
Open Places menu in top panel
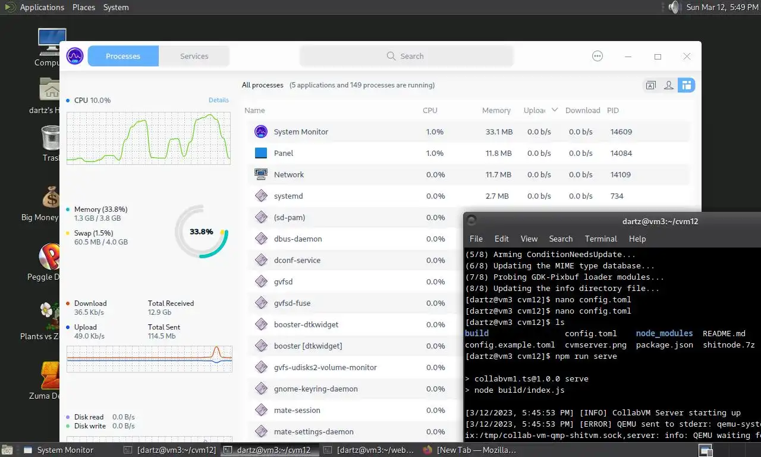click(84, 7)
